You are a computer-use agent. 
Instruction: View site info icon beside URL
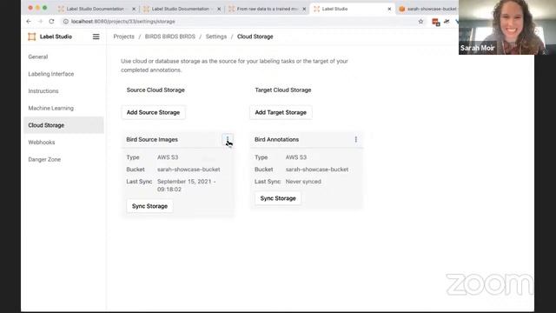point(66,21)
